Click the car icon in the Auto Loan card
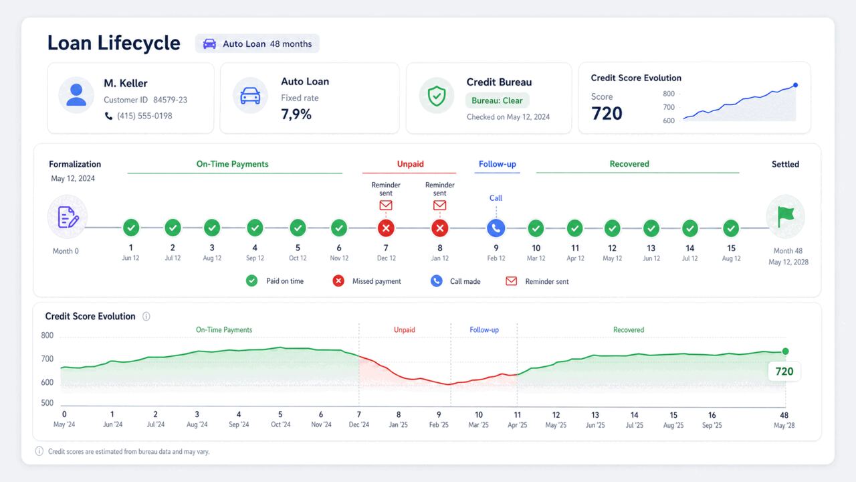The height and width of the screenshot is (482, 856). [x=250, y=96]
